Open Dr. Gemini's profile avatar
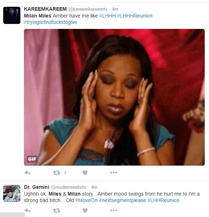Screen dimensions: 209x217 coord(12,193)
